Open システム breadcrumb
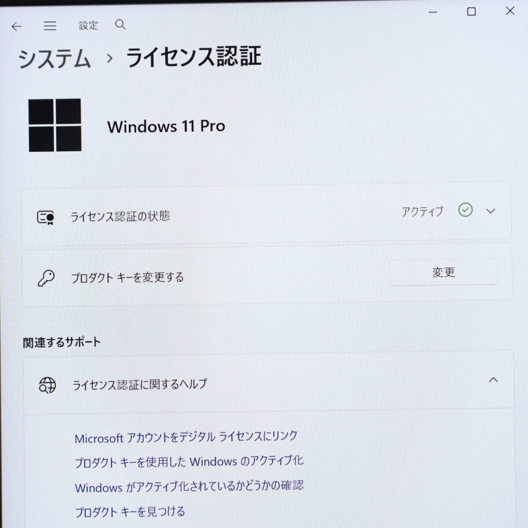 55,59
